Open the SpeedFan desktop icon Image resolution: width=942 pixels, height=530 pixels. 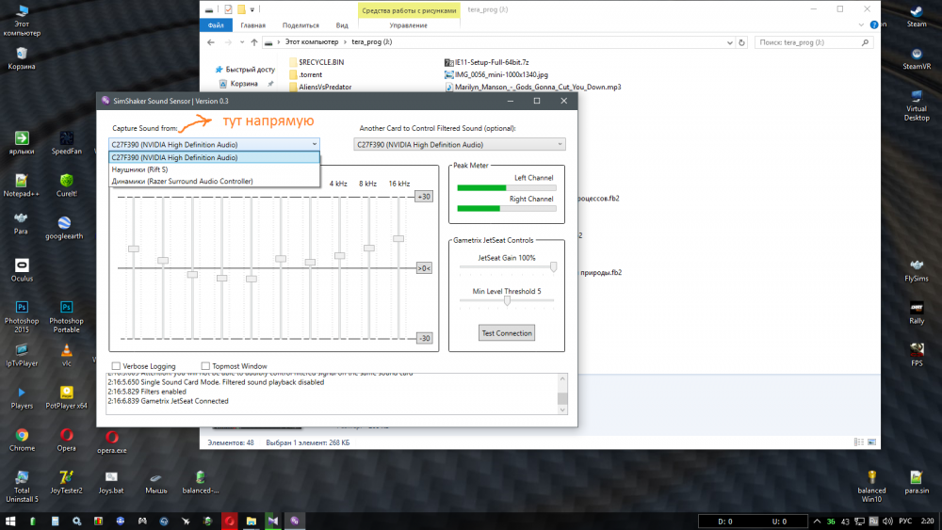(x=66, y=143)
